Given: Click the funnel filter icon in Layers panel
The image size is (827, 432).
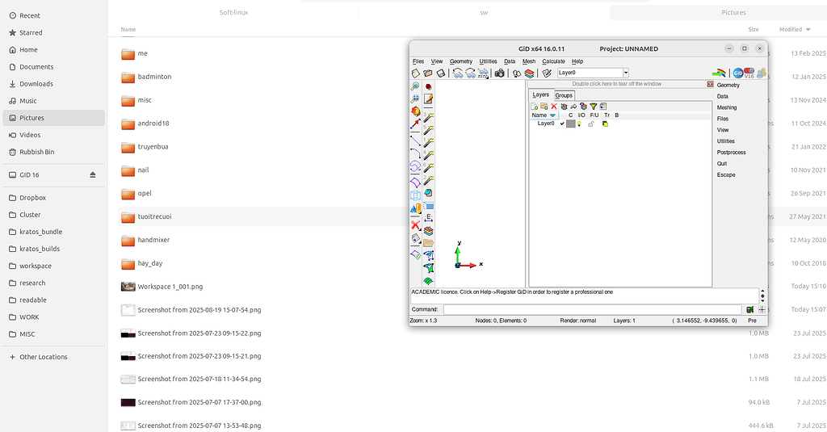Looking at the screenshot, I should 593,106.
